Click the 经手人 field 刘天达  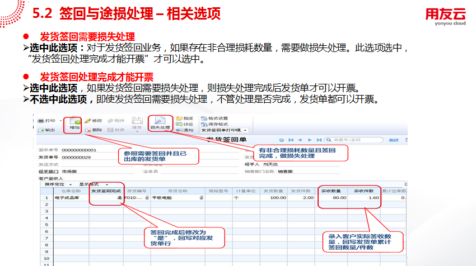click(270, 164)
